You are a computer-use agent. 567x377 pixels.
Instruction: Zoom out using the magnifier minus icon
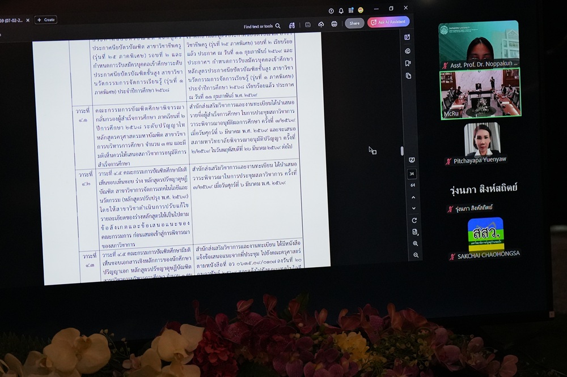[x=416, y=255]
